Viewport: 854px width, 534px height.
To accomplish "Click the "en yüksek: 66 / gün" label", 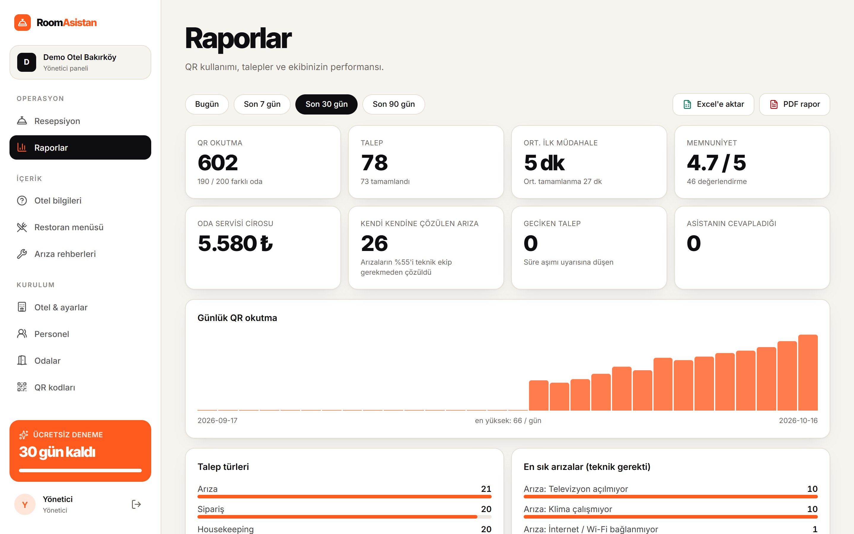I will coord(508,420).
